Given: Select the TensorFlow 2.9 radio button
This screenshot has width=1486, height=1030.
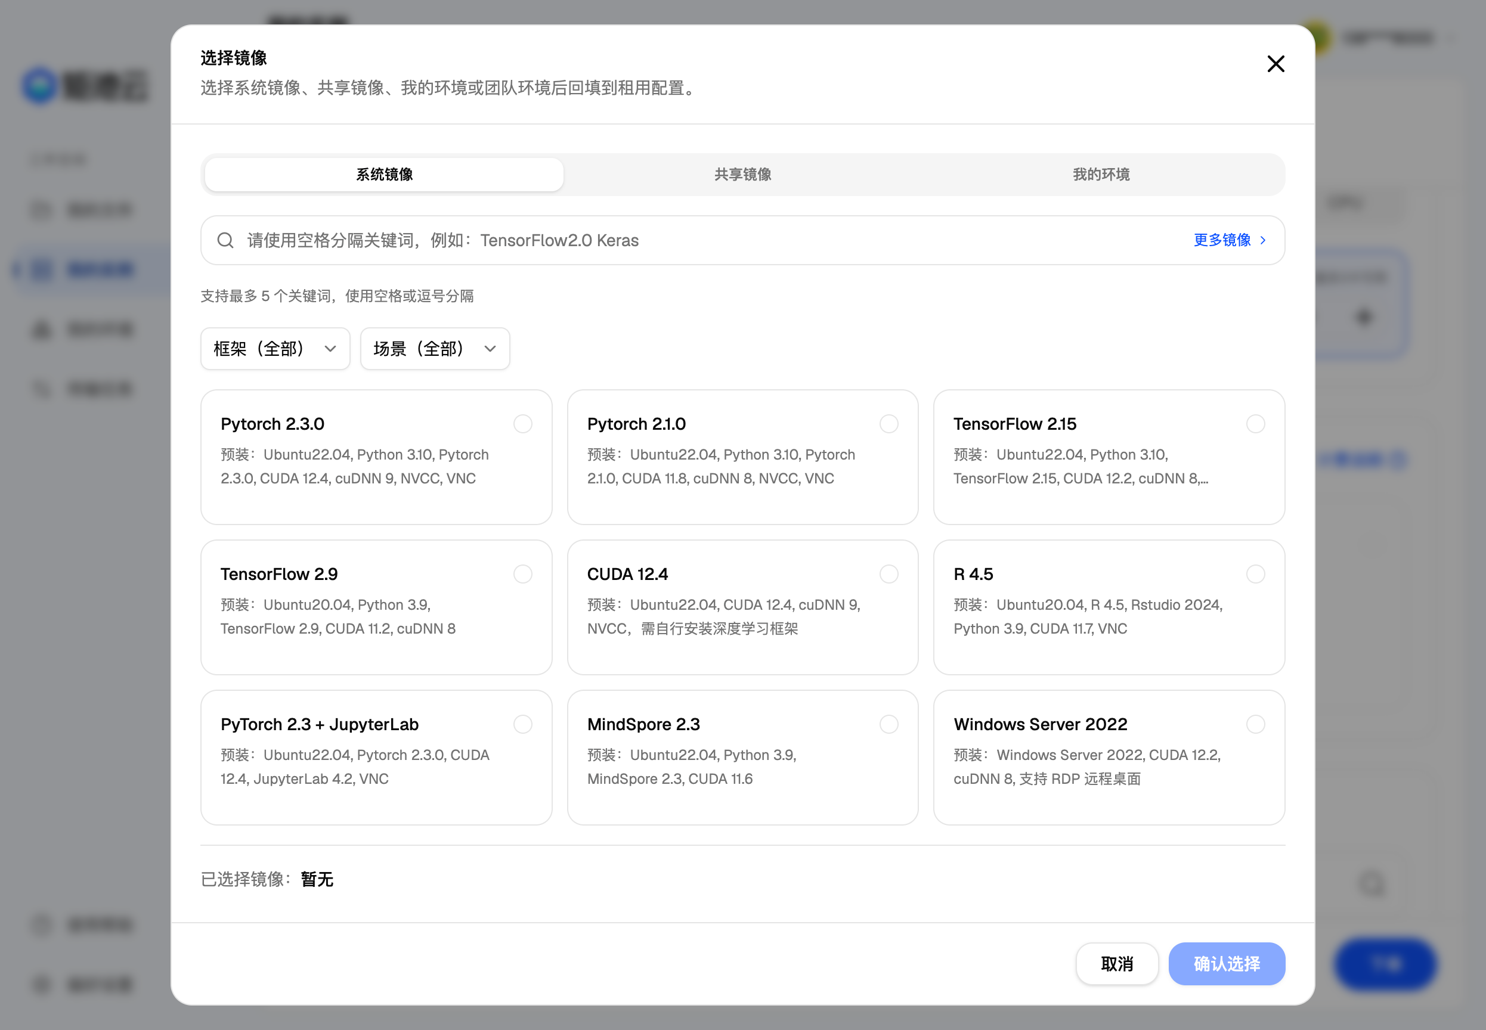Looking at the screenshot, I should point(523,574).
